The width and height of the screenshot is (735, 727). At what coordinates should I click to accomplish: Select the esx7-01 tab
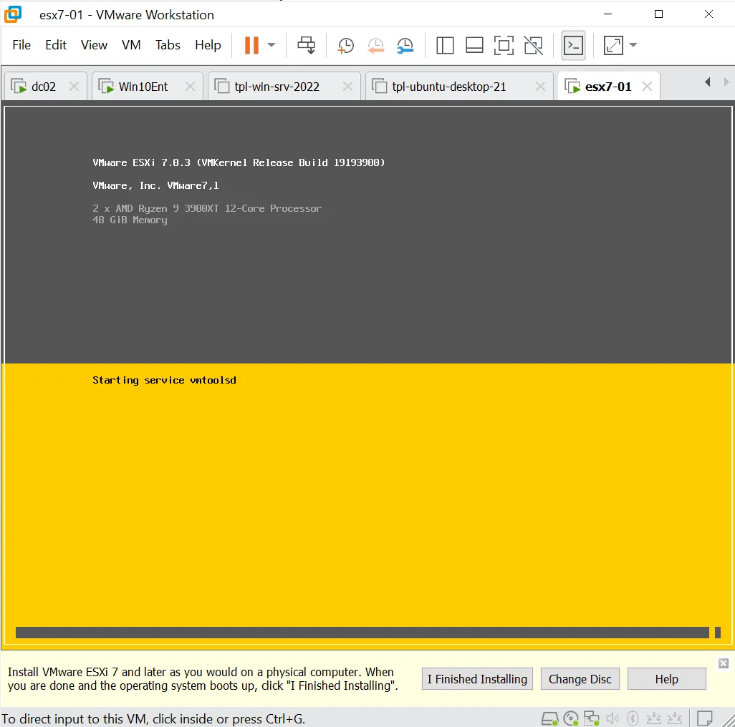tap(608, 87)
